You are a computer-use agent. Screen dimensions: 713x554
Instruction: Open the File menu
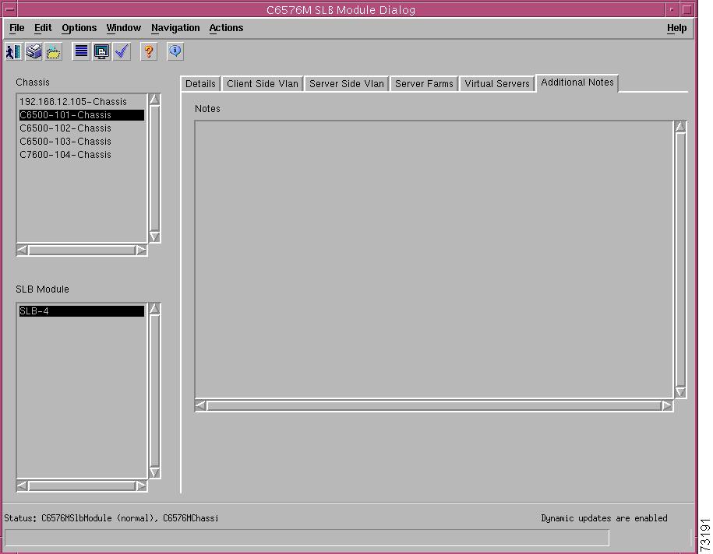tap(17, 28)
